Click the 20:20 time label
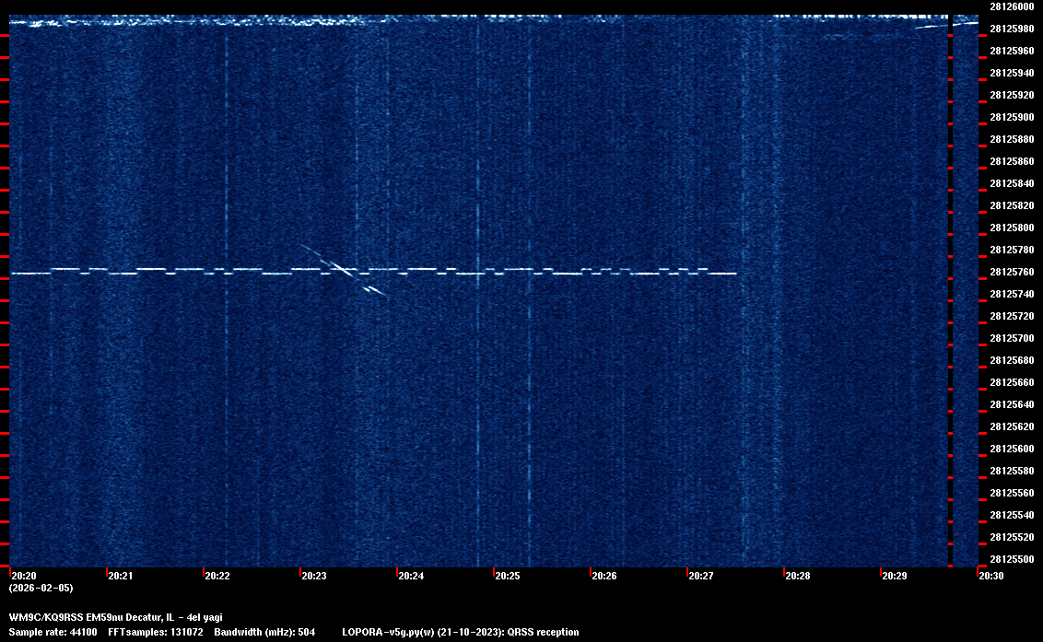The image size is (1043, 642). pos(24,576)
